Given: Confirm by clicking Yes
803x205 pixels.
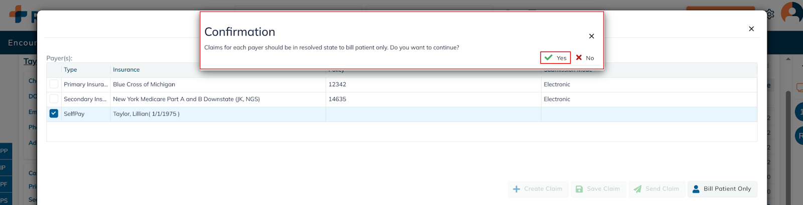Looking at the screenshot, I should click(x=556, y=58).
